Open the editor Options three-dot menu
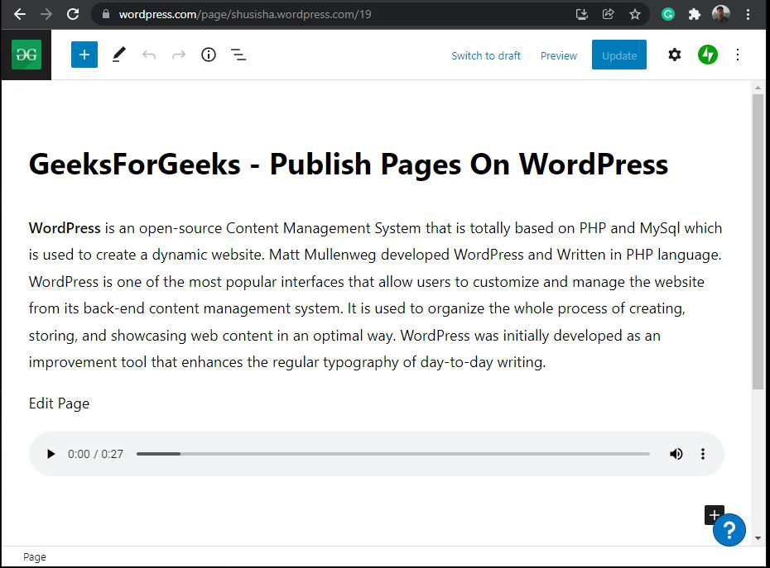770x568 pixels. tap(738, 55)
